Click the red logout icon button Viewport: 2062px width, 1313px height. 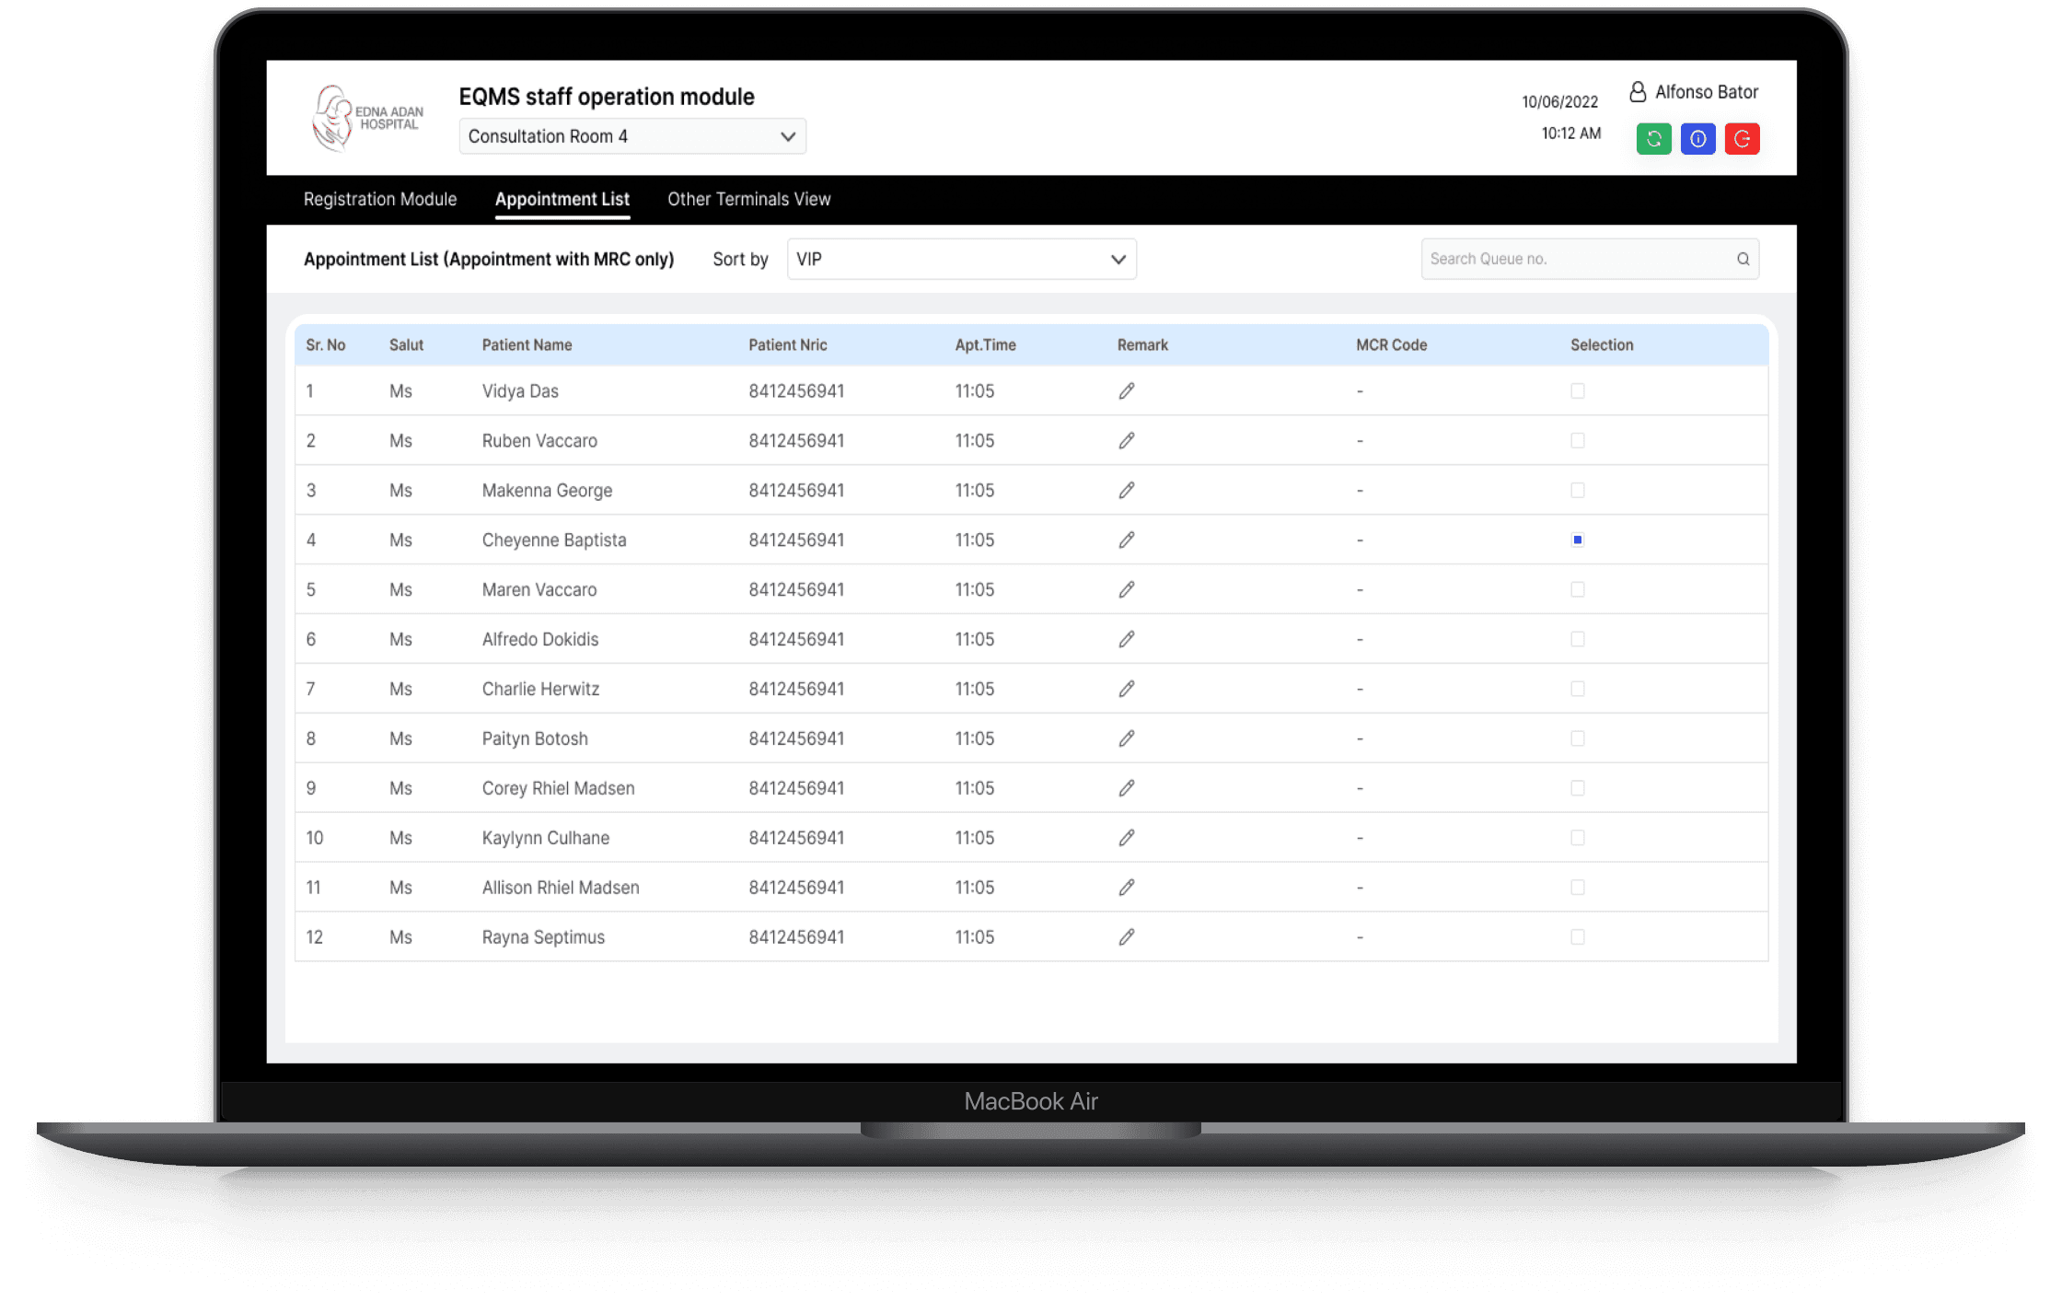tap(1742, 139)
